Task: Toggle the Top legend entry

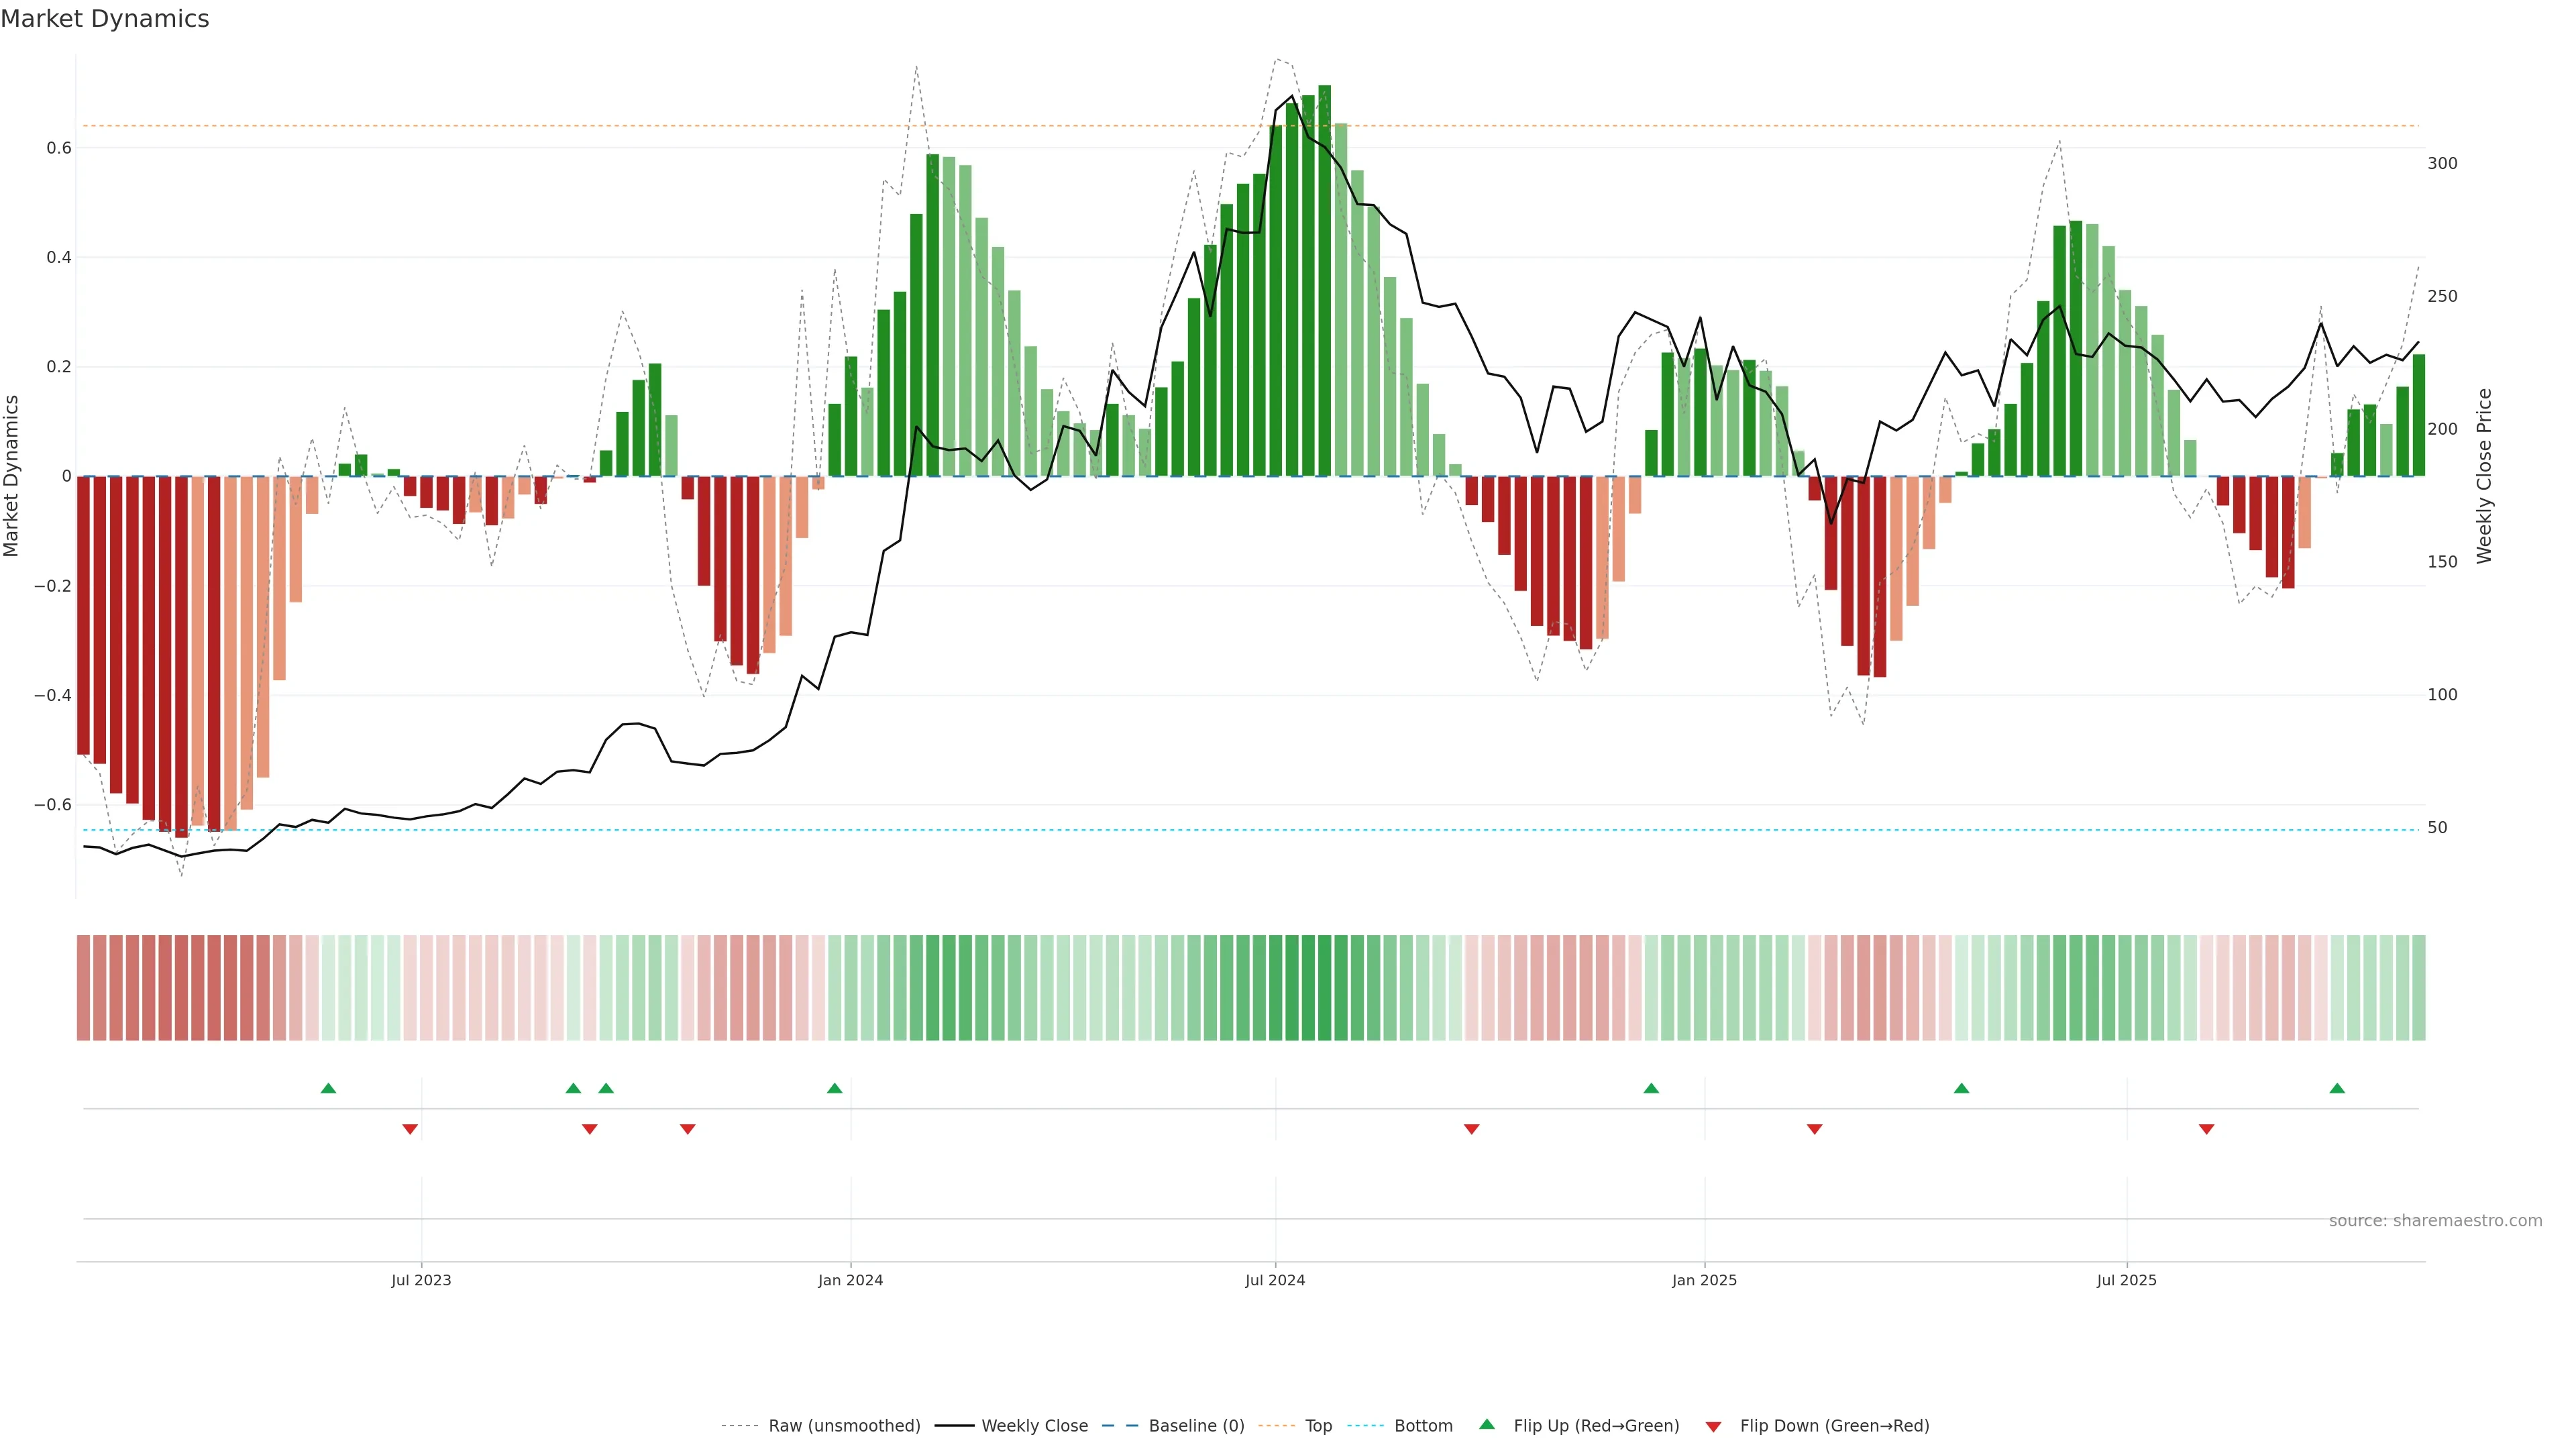Action: [x=1318, y=1426]
